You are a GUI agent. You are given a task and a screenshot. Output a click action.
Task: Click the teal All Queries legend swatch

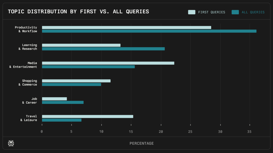(235, 12)
